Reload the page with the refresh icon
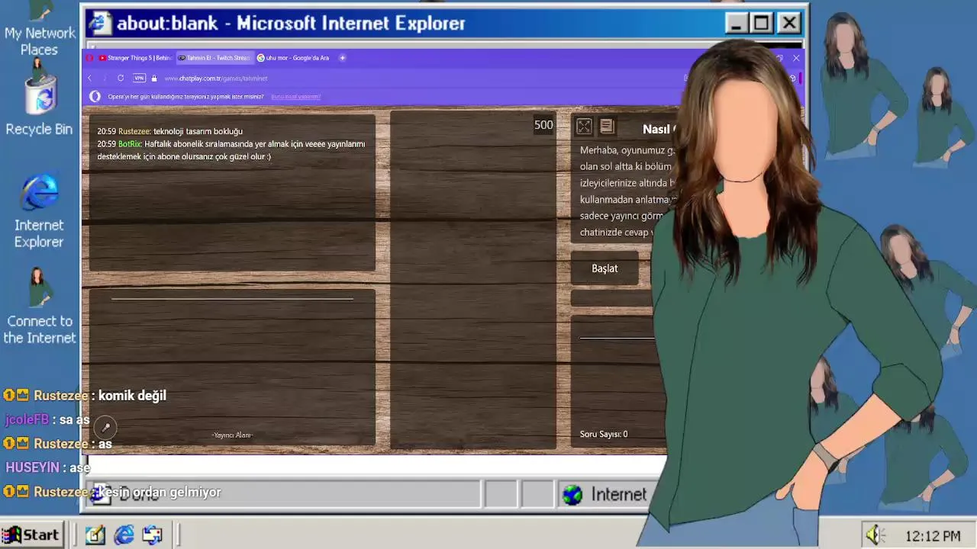The height and width of the screenshot is (549, 977). tap(121, 78)
